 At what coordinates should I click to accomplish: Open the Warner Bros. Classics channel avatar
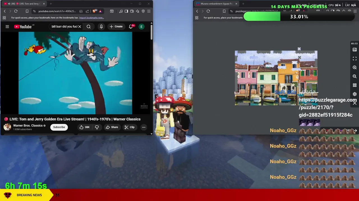(x=7, y=127)
